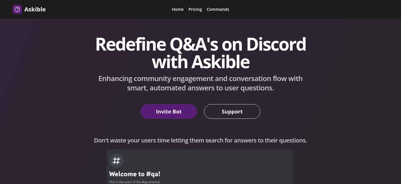Click the 'with Askible' headline line
Screen dimensions: 401x184
pyautogui.click(x=201, y=62)
